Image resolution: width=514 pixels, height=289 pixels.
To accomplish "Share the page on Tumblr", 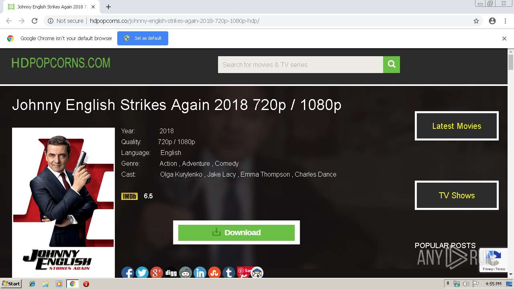I will [229, 273].
